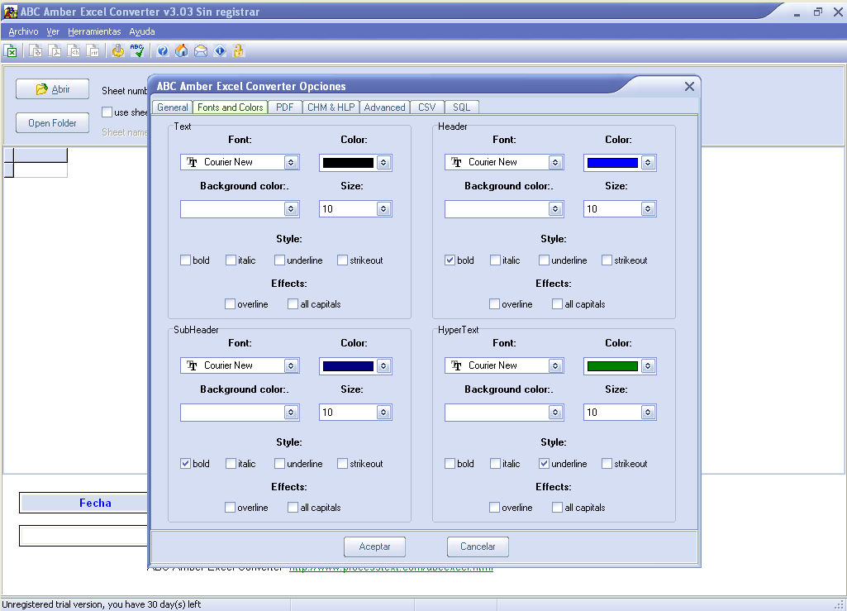Enable overline for SubHeader
Screen dimensions: 847x611
230,507
